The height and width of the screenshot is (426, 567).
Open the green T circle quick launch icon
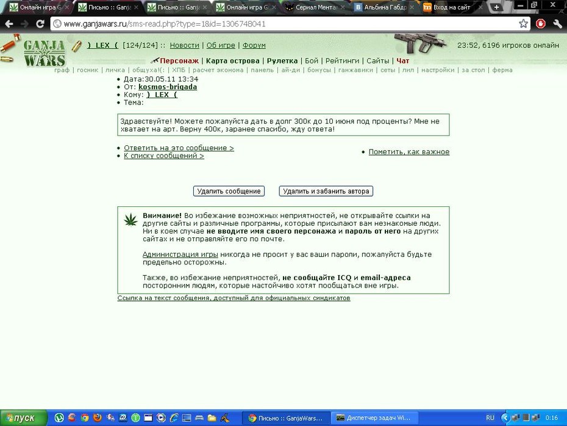point(135,418)
